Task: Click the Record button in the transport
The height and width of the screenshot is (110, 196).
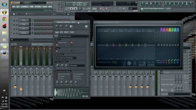Action: click(80, 9)
